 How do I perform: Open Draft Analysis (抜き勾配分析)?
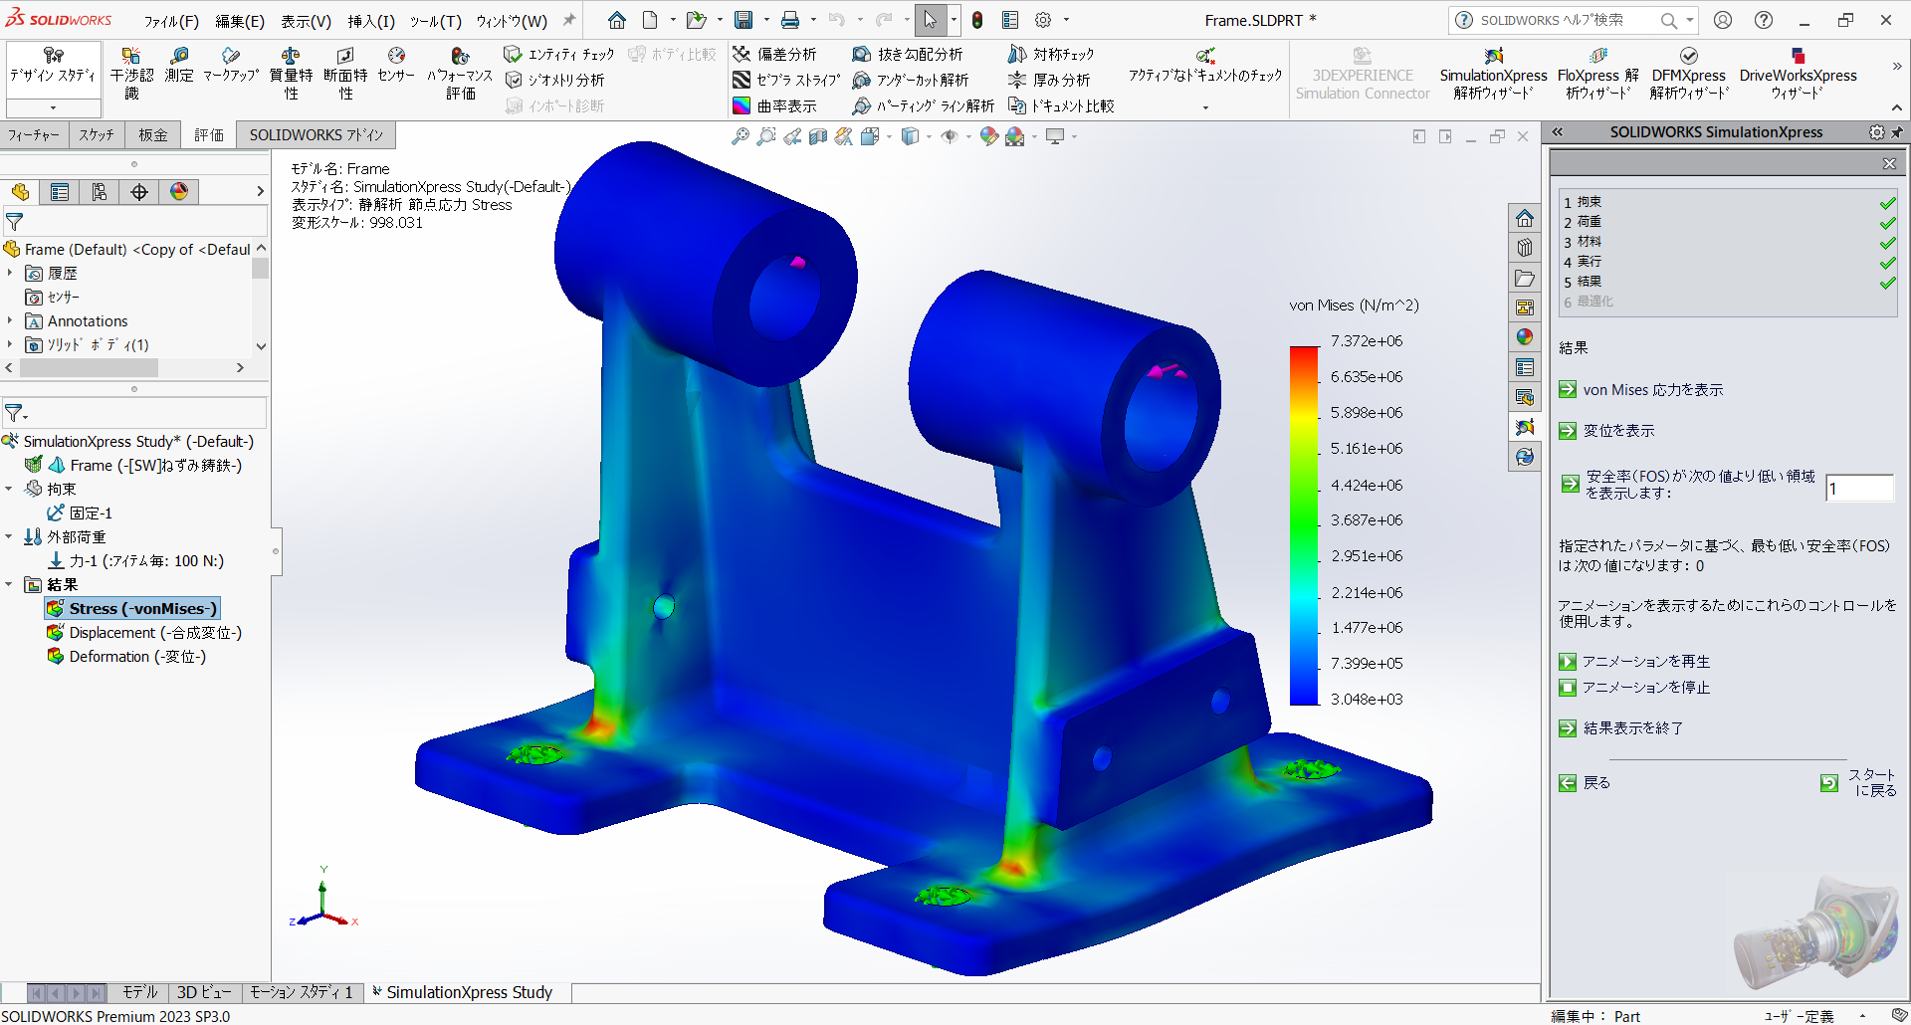pyautogui.click(x=908, y=54)
